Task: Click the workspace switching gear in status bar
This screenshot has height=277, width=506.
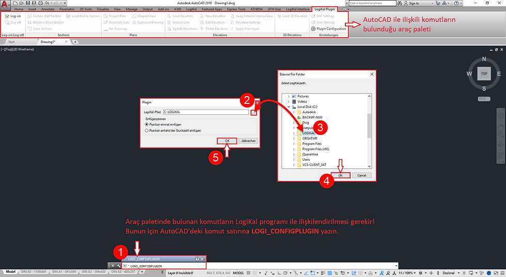Action: pos(420,273)
